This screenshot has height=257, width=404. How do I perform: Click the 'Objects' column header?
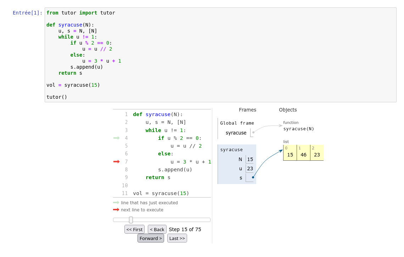pyautogui.click(x=288, y=110)
